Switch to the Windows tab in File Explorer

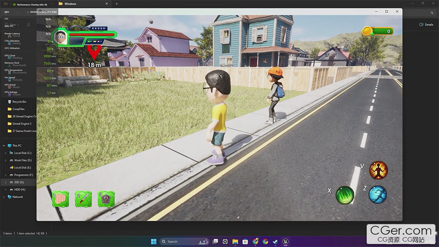pyautogui.click(x=83, y=4)
